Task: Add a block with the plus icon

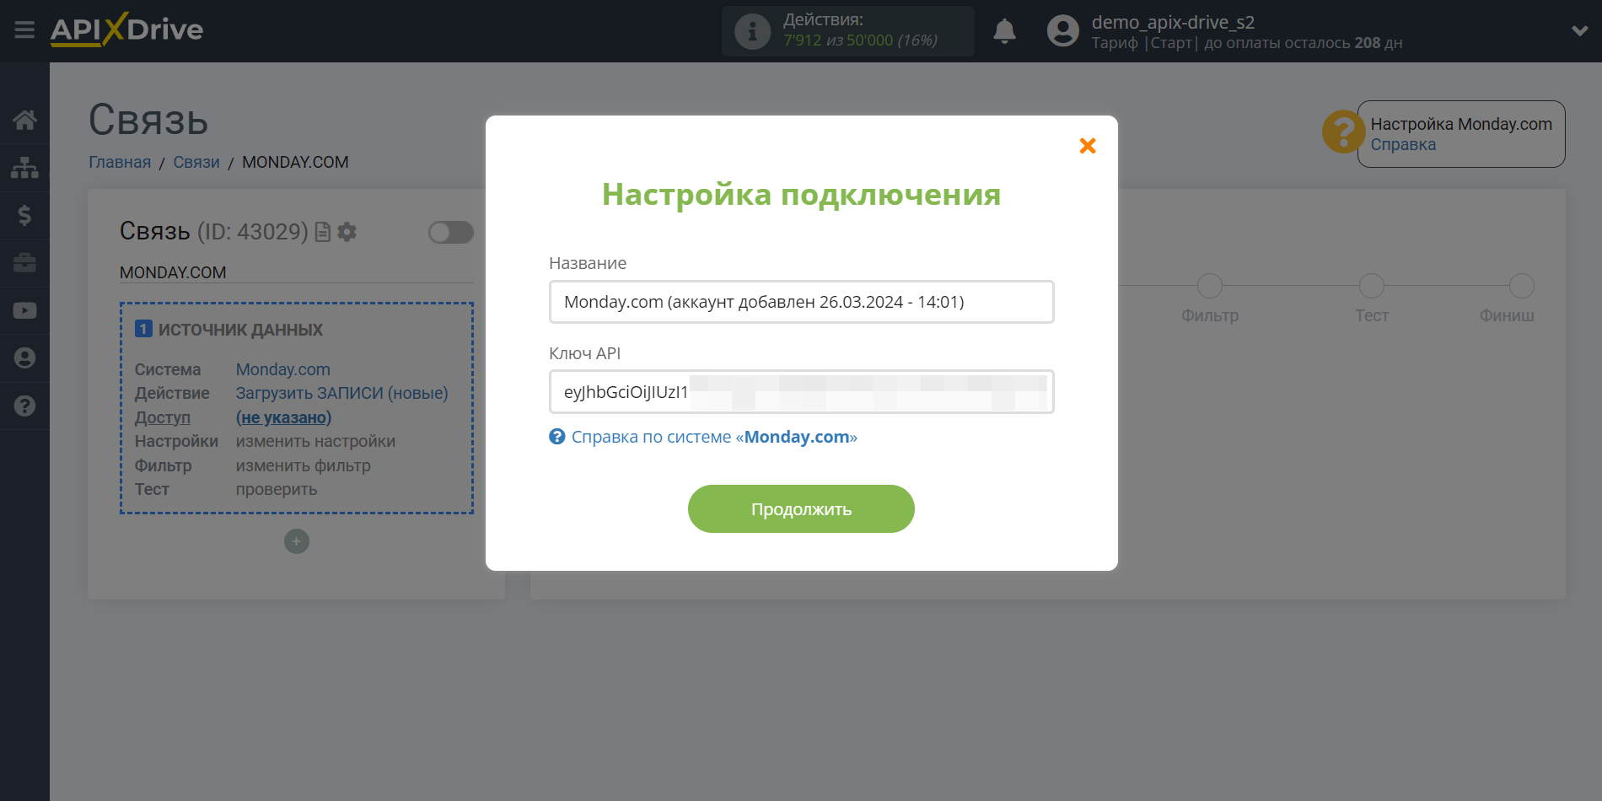Action: tap(297, 541)
